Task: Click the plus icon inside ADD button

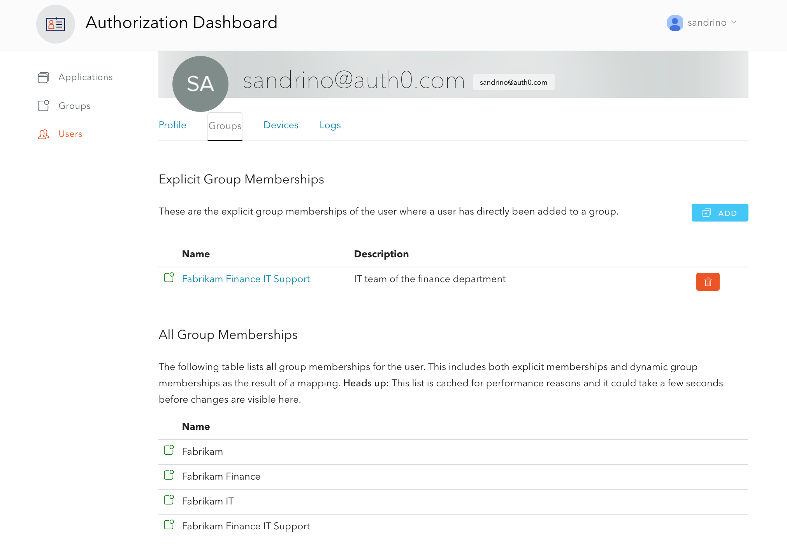Action: point(707,213)
